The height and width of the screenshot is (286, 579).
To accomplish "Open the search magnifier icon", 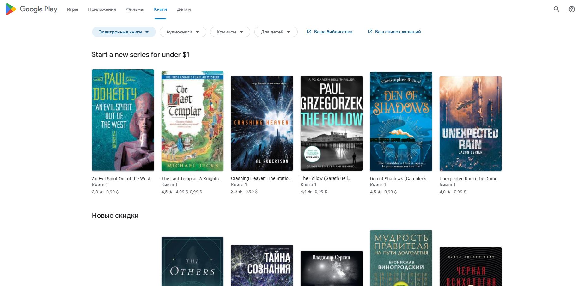I will coord(556,9).
